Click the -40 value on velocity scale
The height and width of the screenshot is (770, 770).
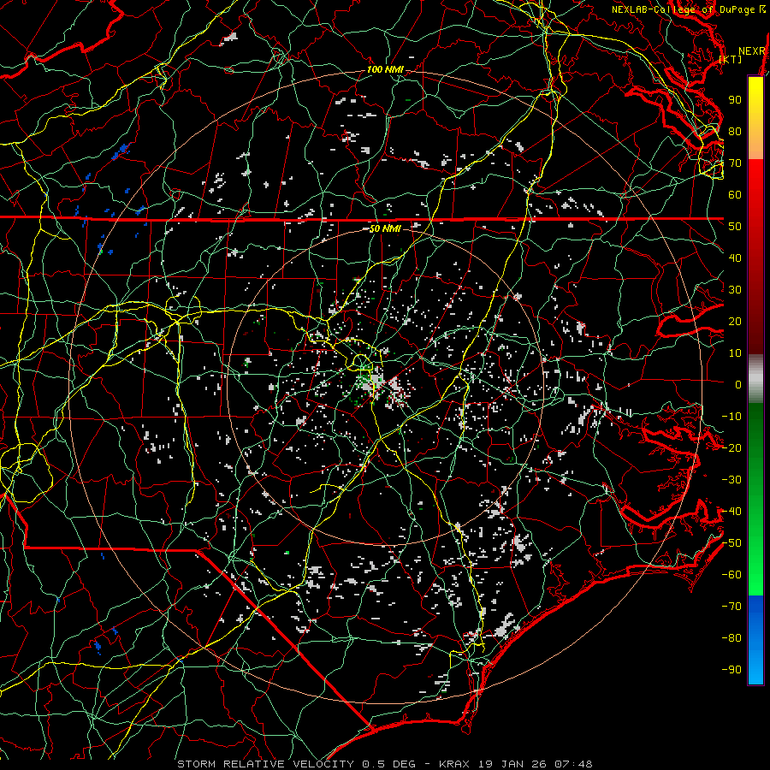(x=731, y=512)
